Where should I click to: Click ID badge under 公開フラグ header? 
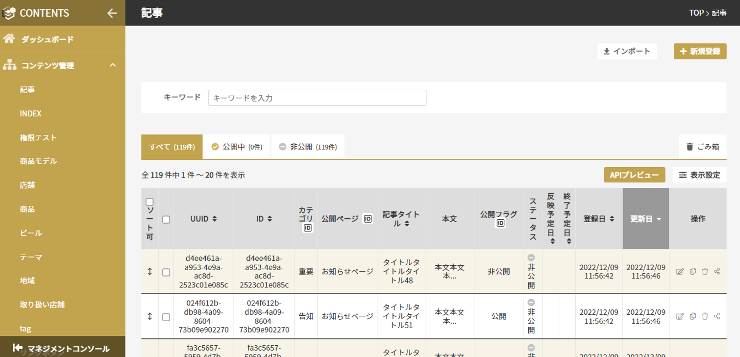[x=500, y=223]
